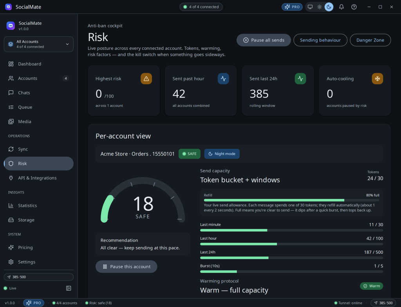The height and width of the screenshot is (307, 401).
Task: Click the Live status indicator
Action: 10,288
